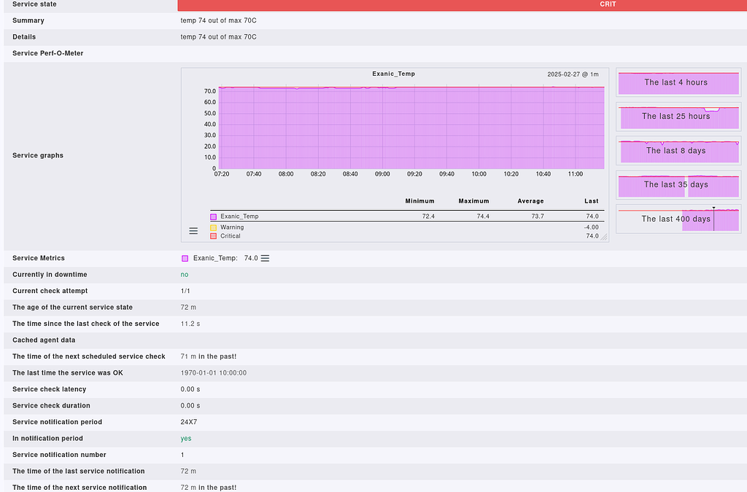Click the Service notification number label
Image resolution: width=747 pixels, height=492 pixels.
[59, 455]
